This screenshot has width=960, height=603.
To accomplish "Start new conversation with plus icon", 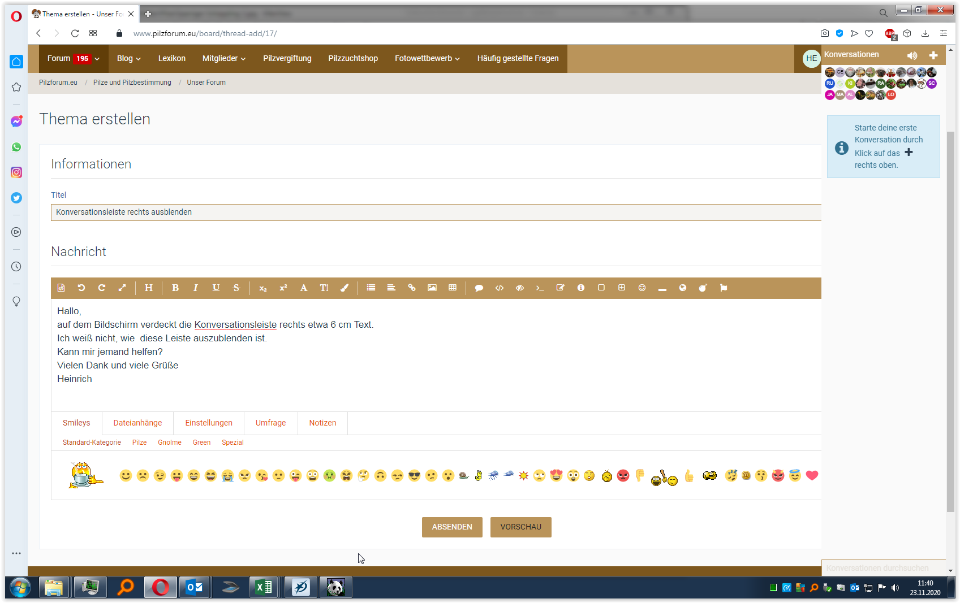I will pos(933,55).
